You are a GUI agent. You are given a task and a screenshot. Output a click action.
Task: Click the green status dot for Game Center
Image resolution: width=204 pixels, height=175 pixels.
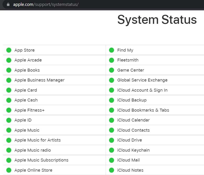coord(111,70)
